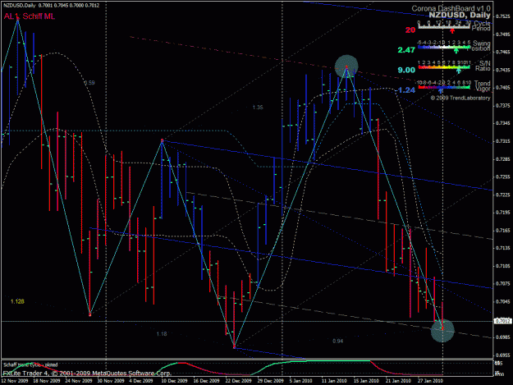This screenshot has width=513, height=385.
Task: Click the '5 Jan 2010' date label
Action: (300, 381)
